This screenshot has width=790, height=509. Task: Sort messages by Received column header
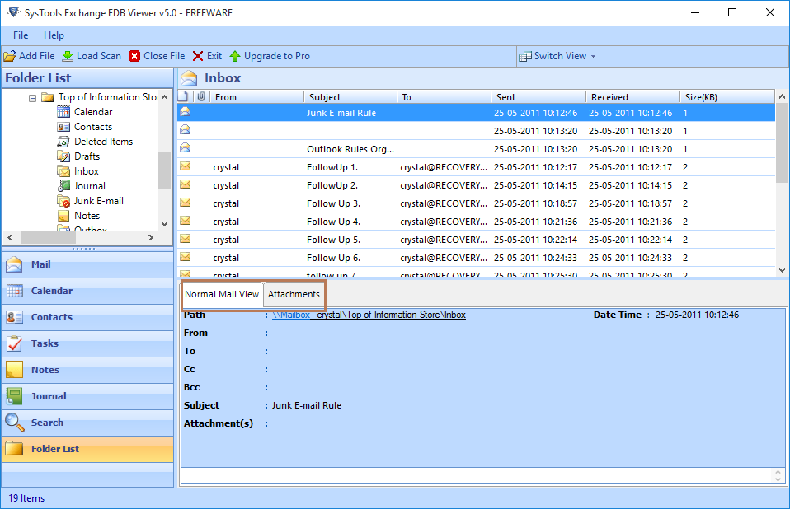coord(632,97)
